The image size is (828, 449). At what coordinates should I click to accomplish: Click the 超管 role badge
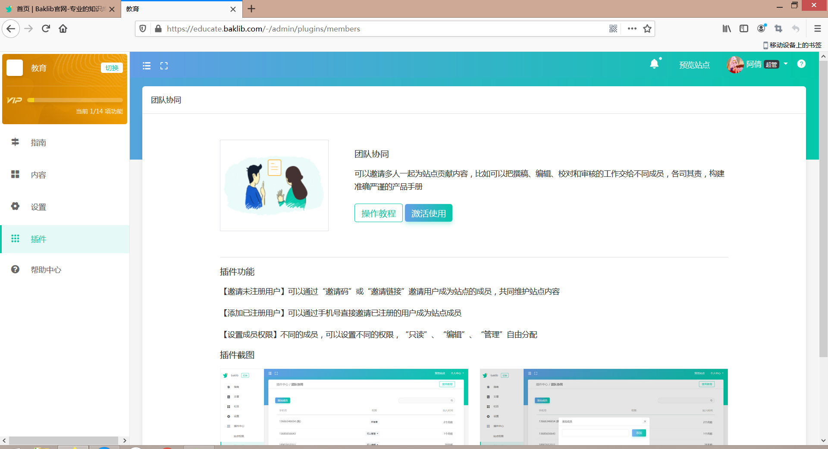click(772, 65)
